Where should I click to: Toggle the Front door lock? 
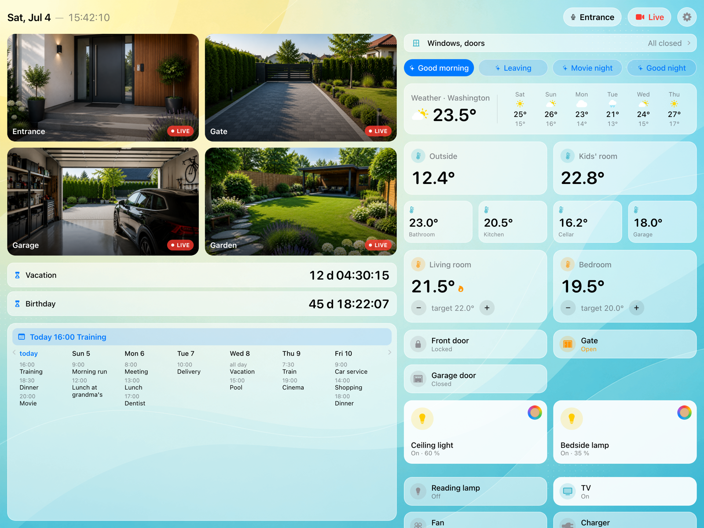pos(475,344)
